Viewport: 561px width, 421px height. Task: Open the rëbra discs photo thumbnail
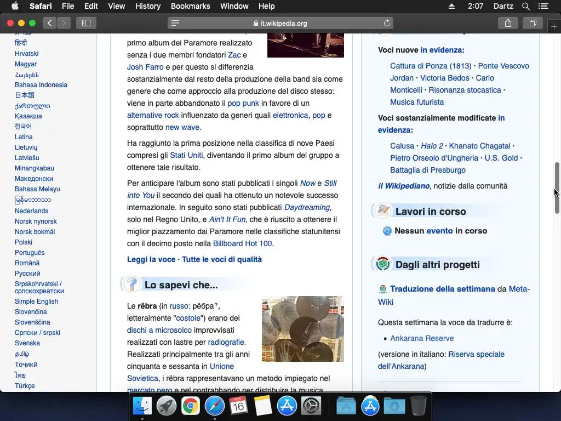[302, 329]
